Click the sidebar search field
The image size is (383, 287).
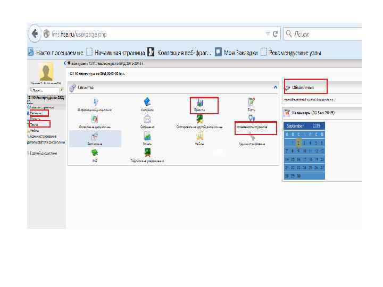tap(45, 90)
